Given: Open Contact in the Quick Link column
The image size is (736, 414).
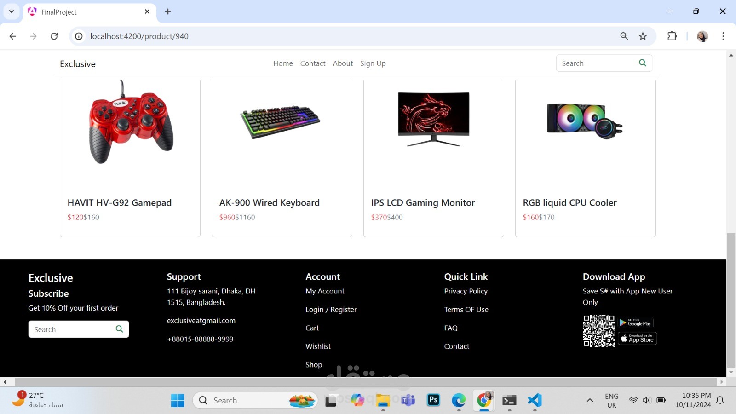Looking at the screenshot, I should pyautogui.click(x=457, y=346).
